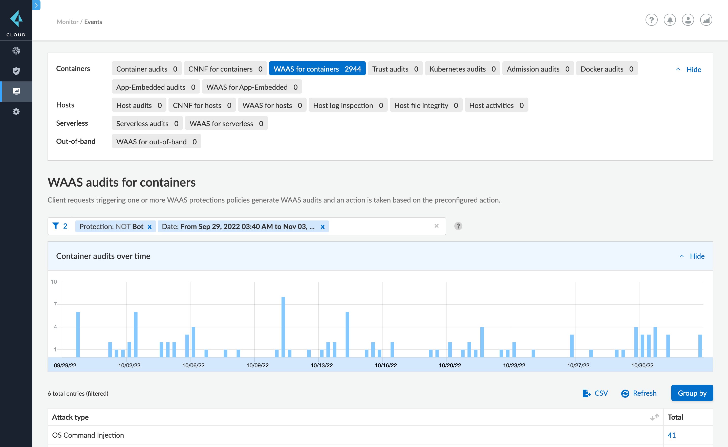
Task: Clear all filters with the gray X
Action: tap(436, 226)
